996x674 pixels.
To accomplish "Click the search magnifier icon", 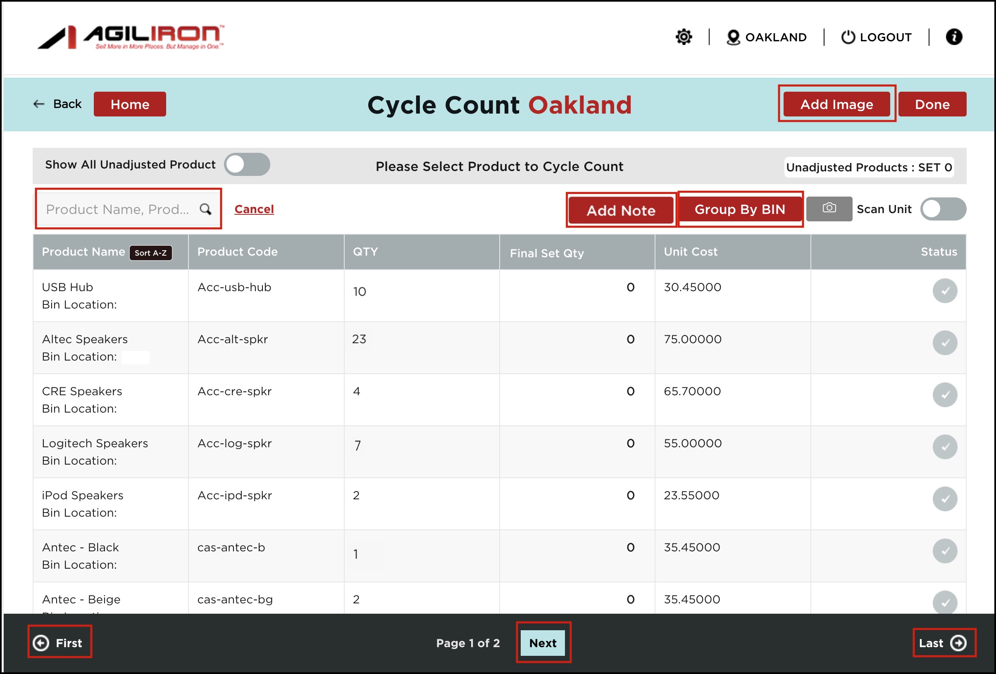I will click(206, 209).
